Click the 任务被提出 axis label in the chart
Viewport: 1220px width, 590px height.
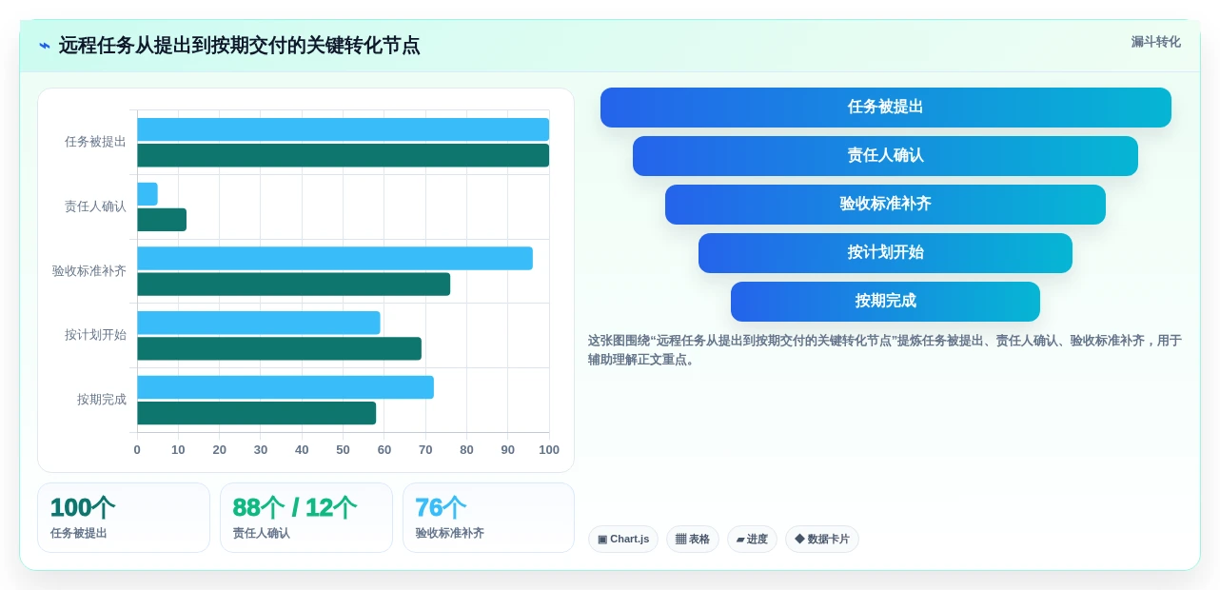point(95,142)
